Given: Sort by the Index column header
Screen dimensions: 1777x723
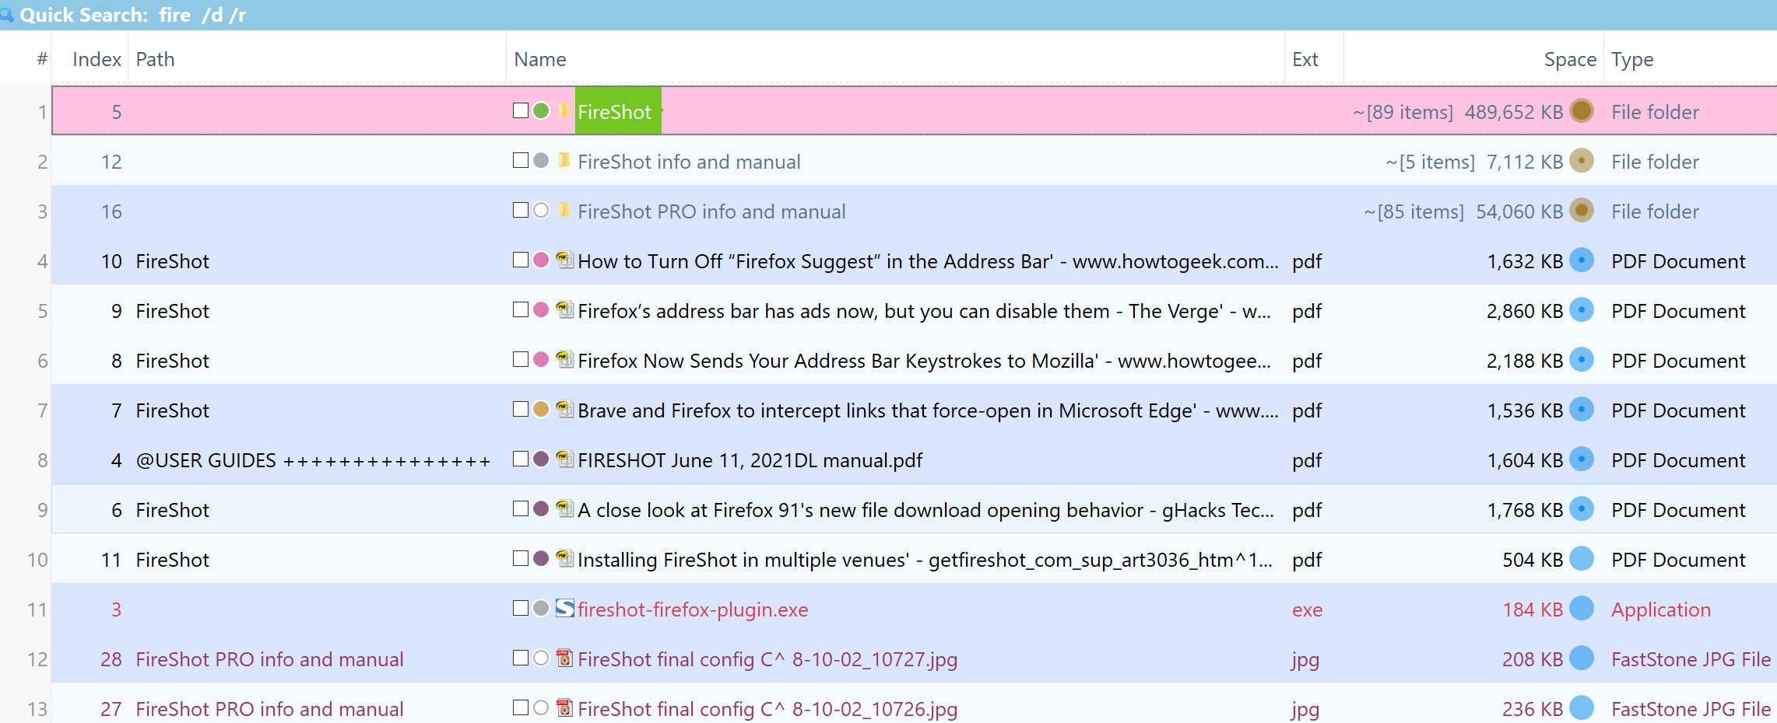Looking at the screenshot, I should point(97,59).
